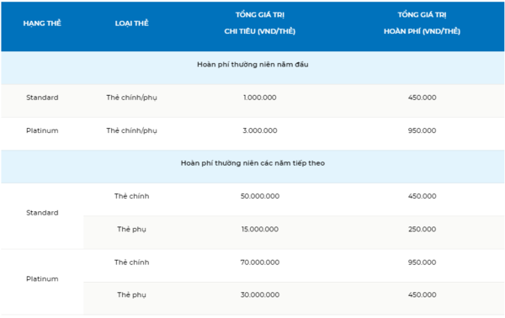505x318 pixels.
Task: Click the LOẠI THẺ column header
Action: pyautogui.click(x=132, y=24)
